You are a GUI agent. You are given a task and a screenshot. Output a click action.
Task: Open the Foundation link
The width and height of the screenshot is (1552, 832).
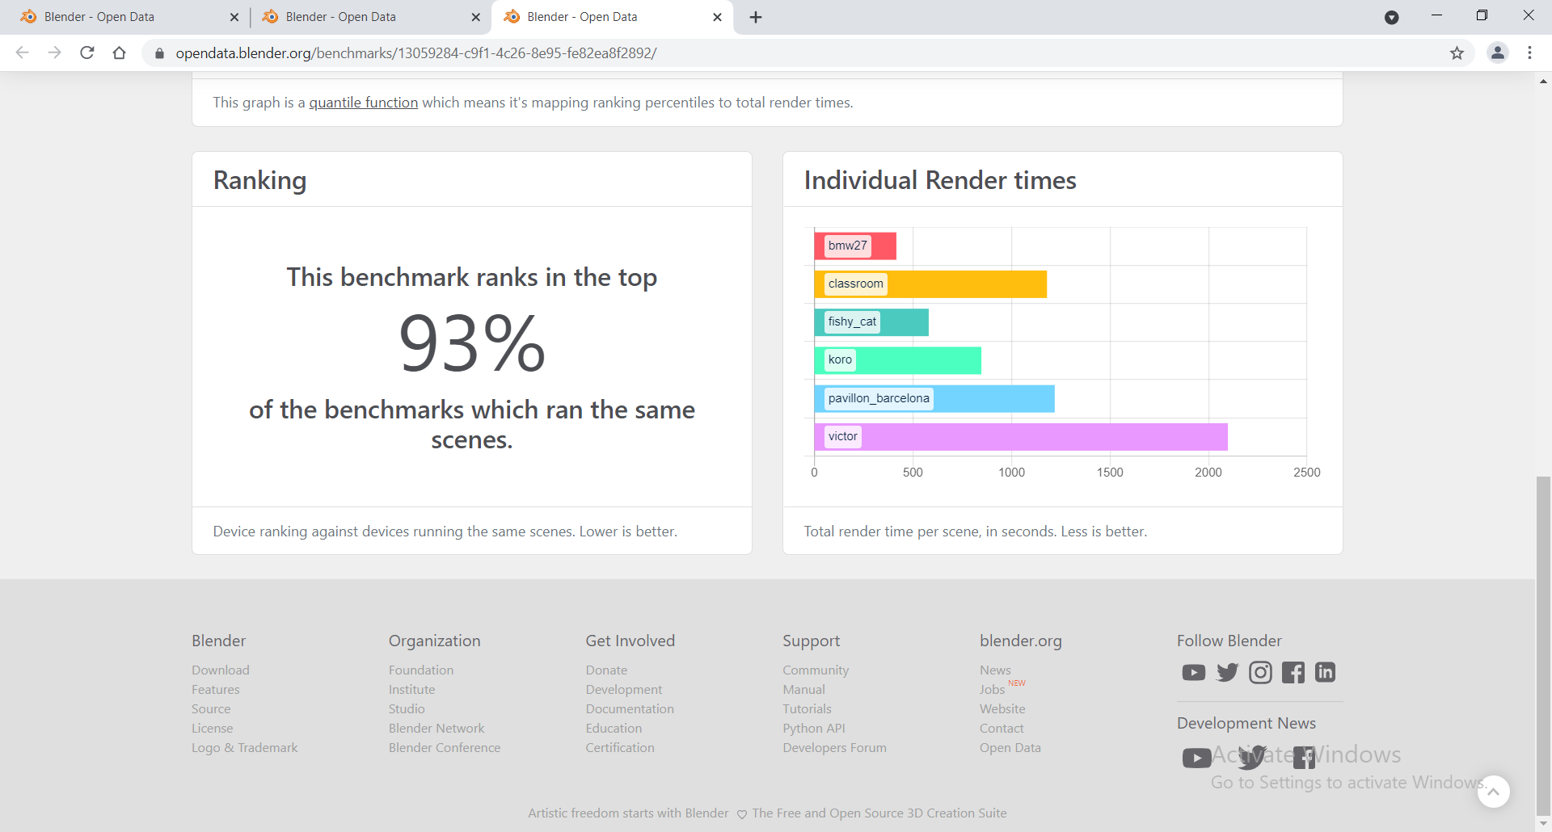pos(421,670)
